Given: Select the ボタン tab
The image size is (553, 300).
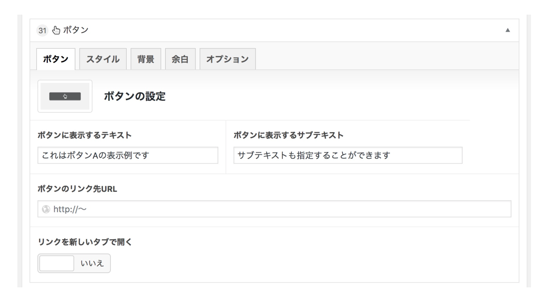Looking at the screenshot, I should click(x=56, y=59).
